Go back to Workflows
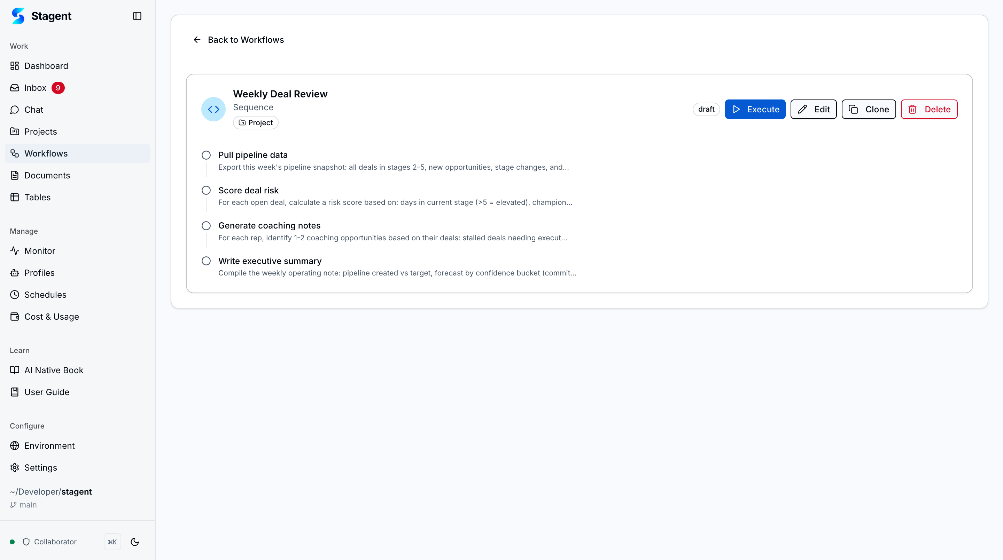This screenshot has width=1003, height=560. [x=238, y=39]
